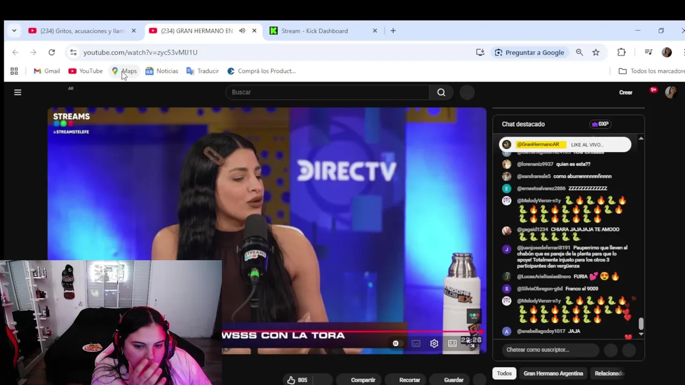Open Todos los marcadores folder

[x=651, y=71]
